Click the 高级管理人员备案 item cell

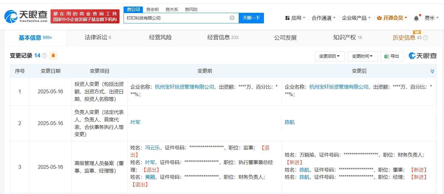(x=100, y=167)
